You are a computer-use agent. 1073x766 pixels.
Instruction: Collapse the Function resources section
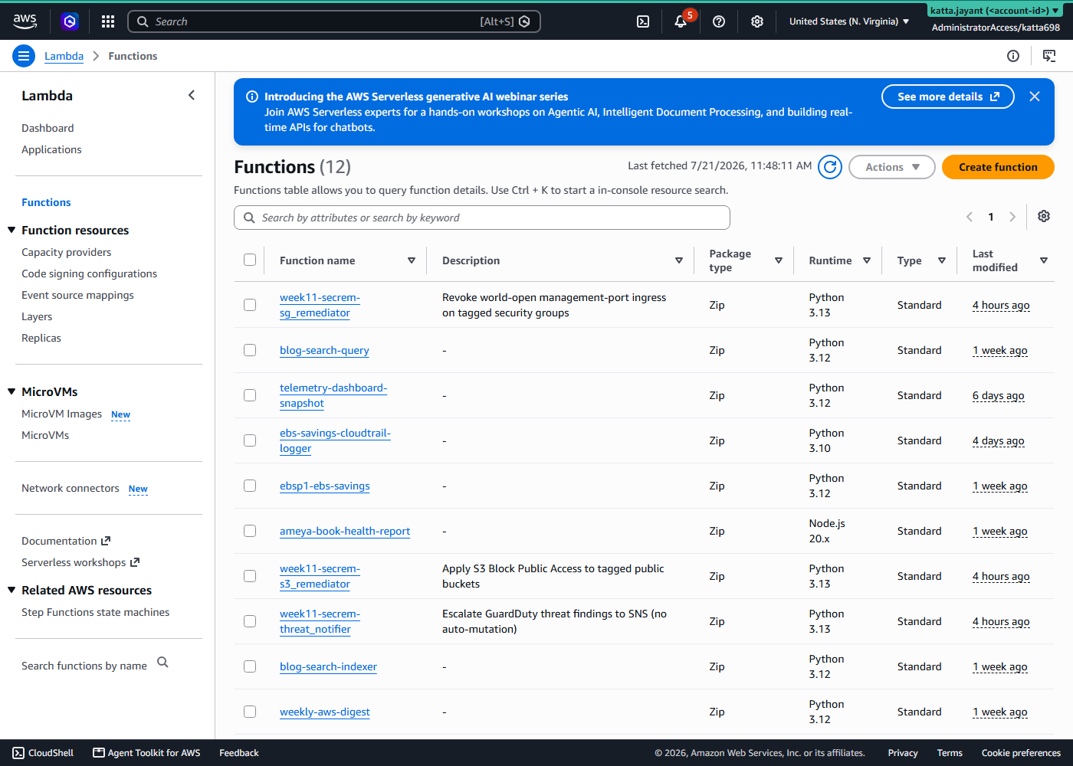(x=11, y=230)
